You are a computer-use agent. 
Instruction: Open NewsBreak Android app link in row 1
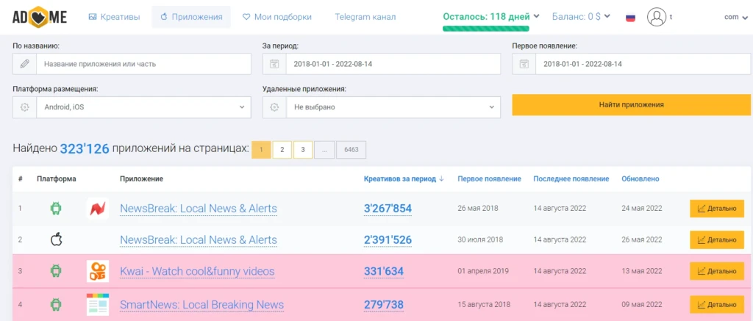199,209
